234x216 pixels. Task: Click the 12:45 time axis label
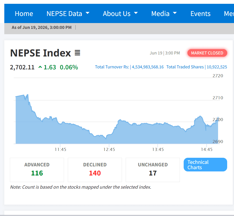pos(109,149)
